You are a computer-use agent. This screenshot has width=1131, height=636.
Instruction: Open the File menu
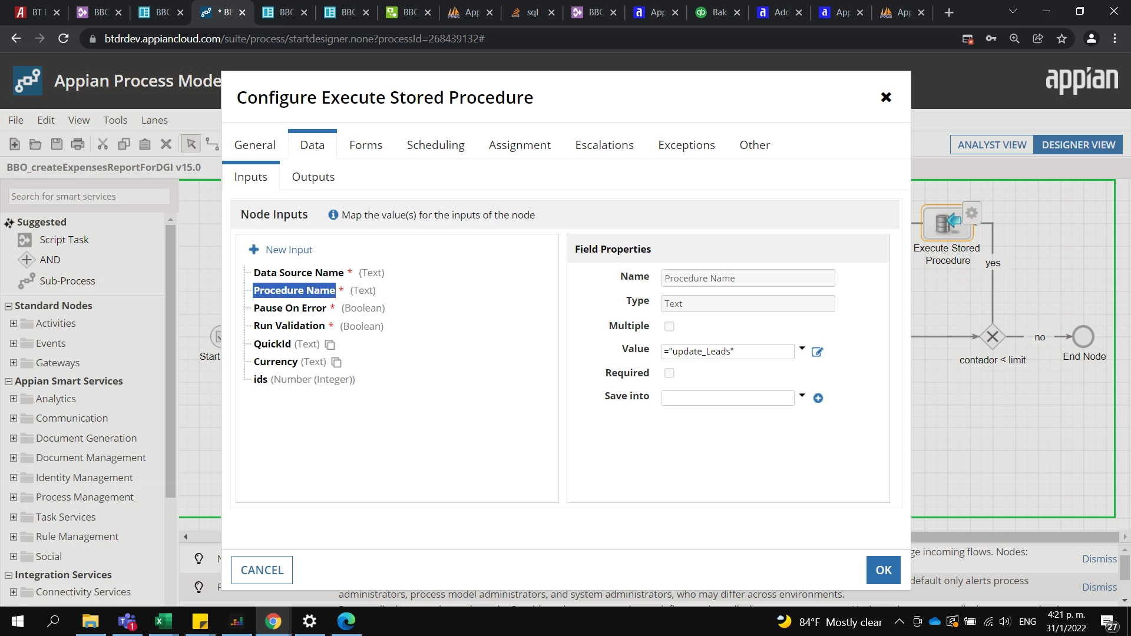[x=16, y=120]
